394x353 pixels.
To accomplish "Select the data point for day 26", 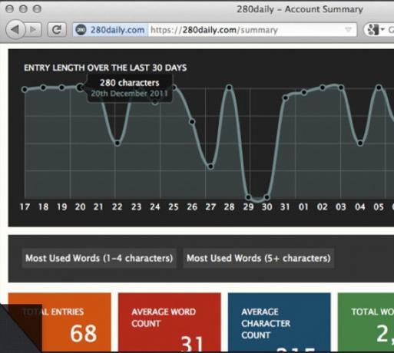I will tap(192, 122).
